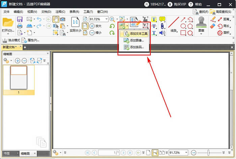This screenshot has width=236, height=159.
Task: Open status bar zoom percentage dropdown
Action: pyautogui.click(x=186, y=153)
